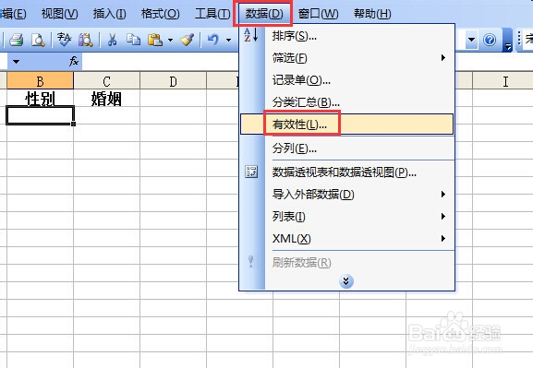Open the 数据(D) menu
Image resolution: width=533 pixels, height=368 pixels.
264,14
